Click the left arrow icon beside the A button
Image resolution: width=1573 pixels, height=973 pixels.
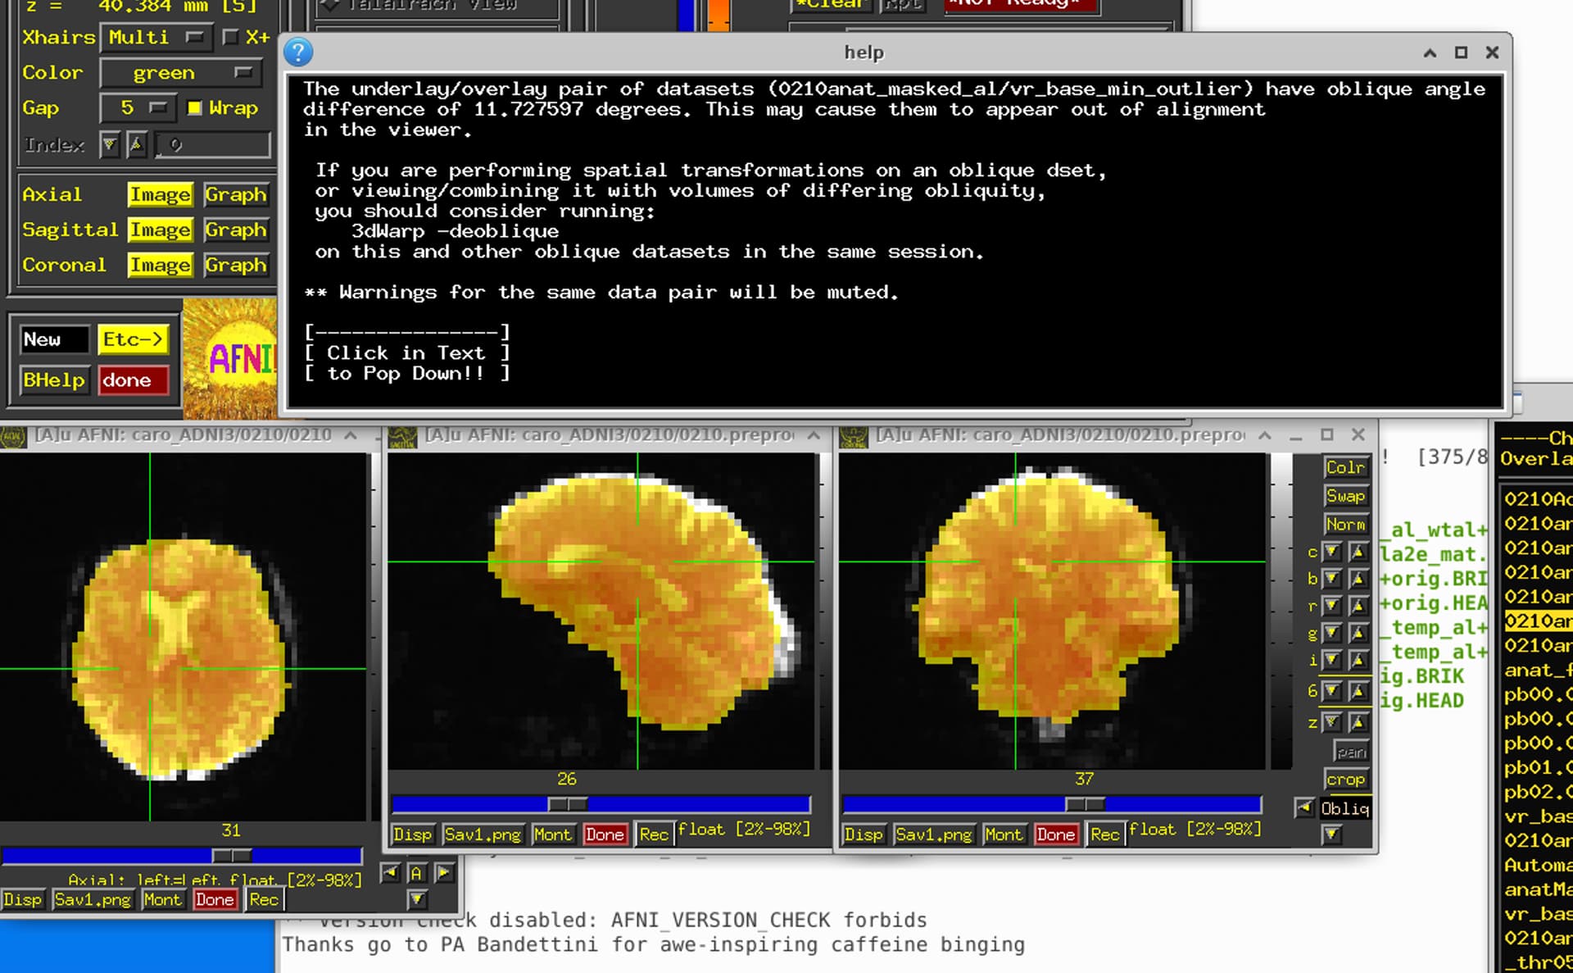pyautogui.click(x=391, y=873)
